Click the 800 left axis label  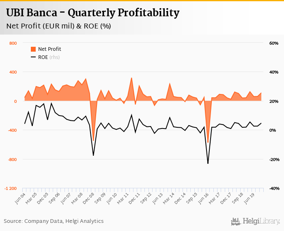pos(13,43)
